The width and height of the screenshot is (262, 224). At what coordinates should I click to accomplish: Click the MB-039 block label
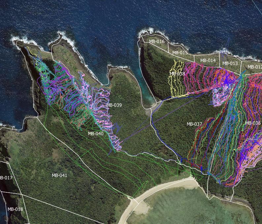(114, 105)
